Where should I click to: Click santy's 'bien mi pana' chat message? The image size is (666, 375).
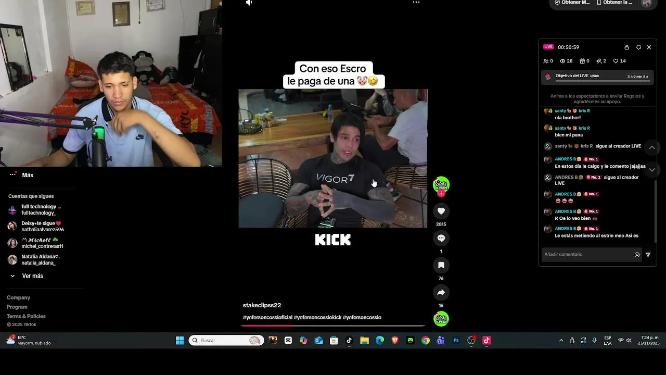569,135
